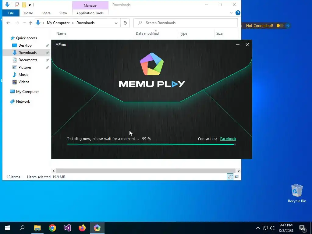Open the Home ribbon tab
The width and height of the screenshot is (312, 234).
[28, 13]
